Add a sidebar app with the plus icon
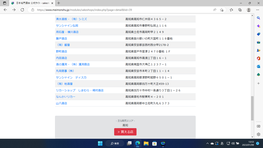Screen dimensions: 263x148 coord(258,83)
